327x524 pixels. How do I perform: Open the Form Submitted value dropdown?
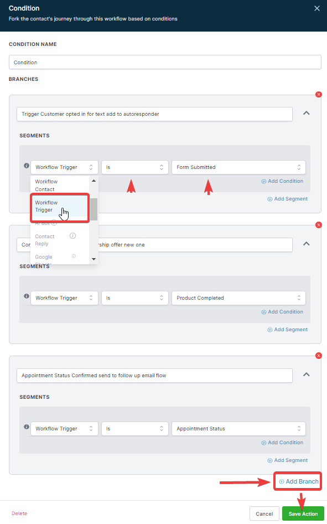(x=238, y=167)
